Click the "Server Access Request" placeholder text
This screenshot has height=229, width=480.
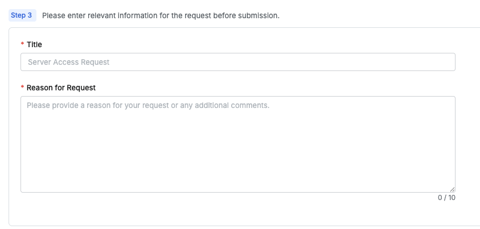click(68, 62)
